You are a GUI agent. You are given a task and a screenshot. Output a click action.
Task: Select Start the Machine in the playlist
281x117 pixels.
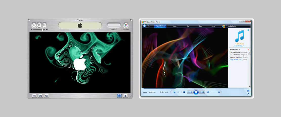point(239,57)
